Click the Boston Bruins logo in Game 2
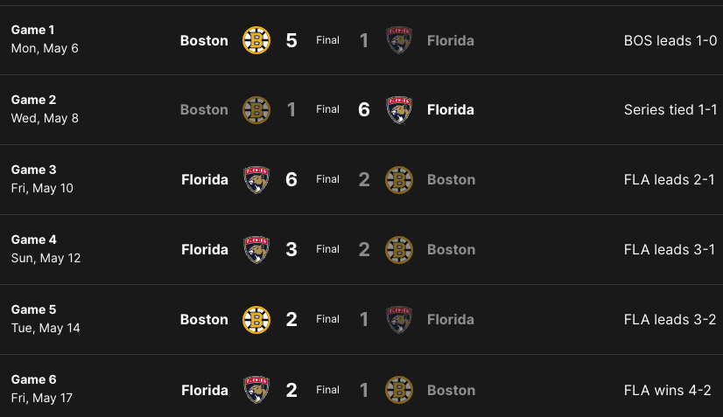The height and width of the screenshot is (417, 723). [256, 110]
